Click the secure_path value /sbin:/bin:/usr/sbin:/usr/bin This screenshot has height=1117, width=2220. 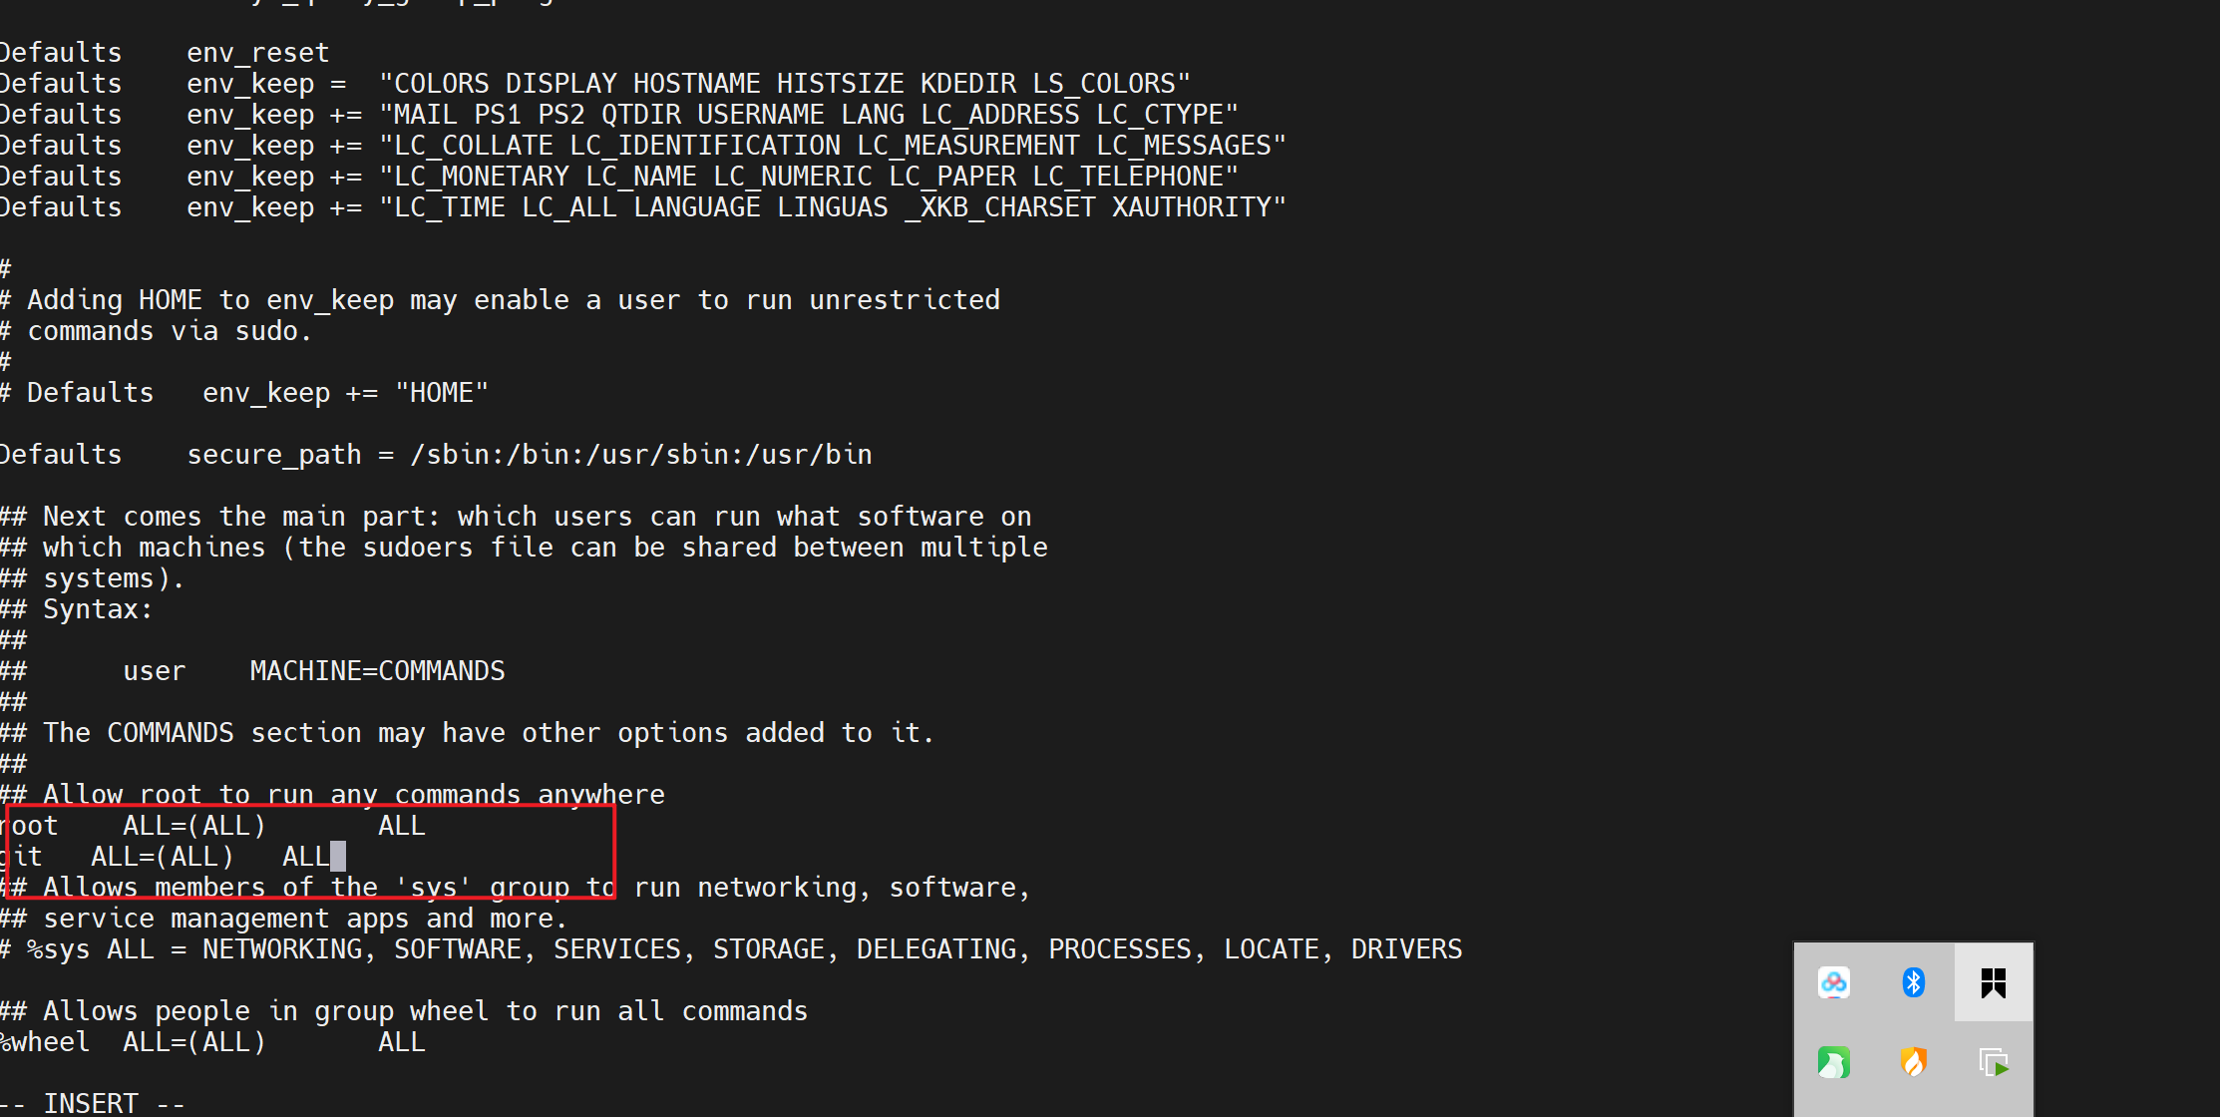(x=641, y=455)
